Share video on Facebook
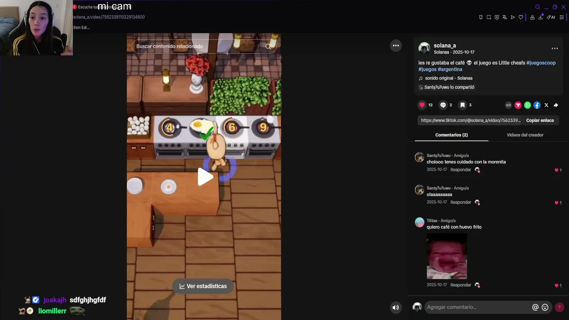 (x=537, y=105)
